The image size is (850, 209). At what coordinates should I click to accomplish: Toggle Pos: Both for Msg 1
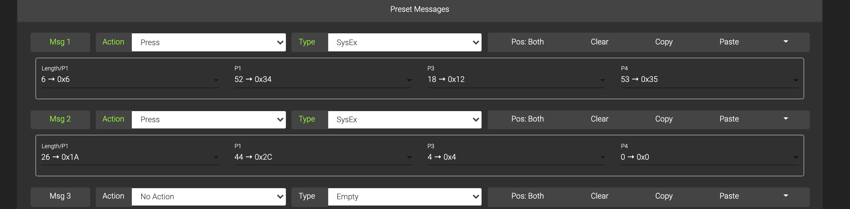527,42
